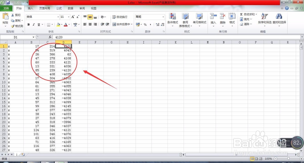This screenshot has height=163, width=304.
Task: Open Format as Table gallery
Action: pyautogui.click(x=185, y=20)
